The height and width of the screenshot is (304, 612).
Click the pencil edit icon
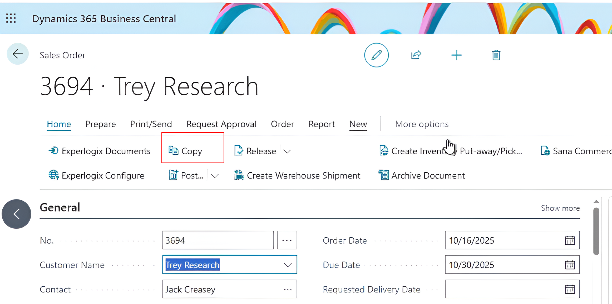click(376, 55)
